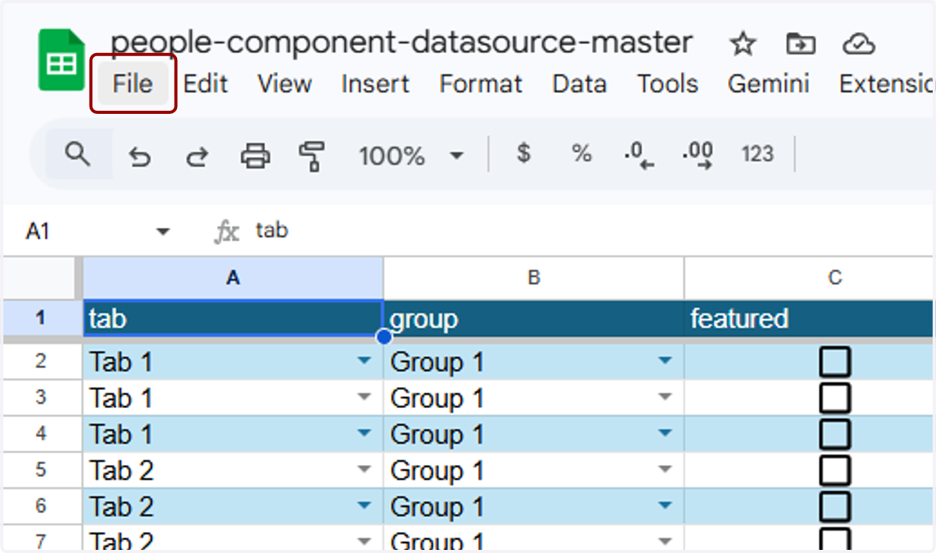Image resolution: width=936 pixels, height=553 pixels.
Task: Open the Group 1 dropdown in row 5
Action: coord(665,470)
